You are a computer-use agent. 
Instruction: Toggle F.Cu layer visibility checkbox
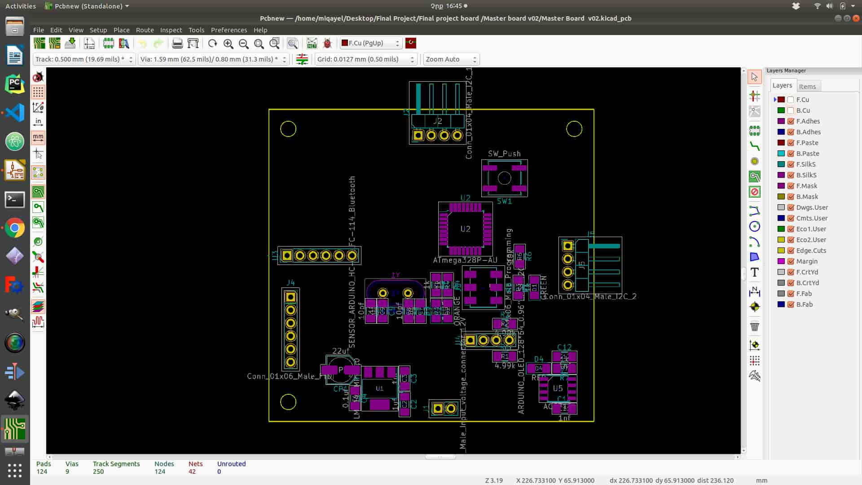click(791, 100)
